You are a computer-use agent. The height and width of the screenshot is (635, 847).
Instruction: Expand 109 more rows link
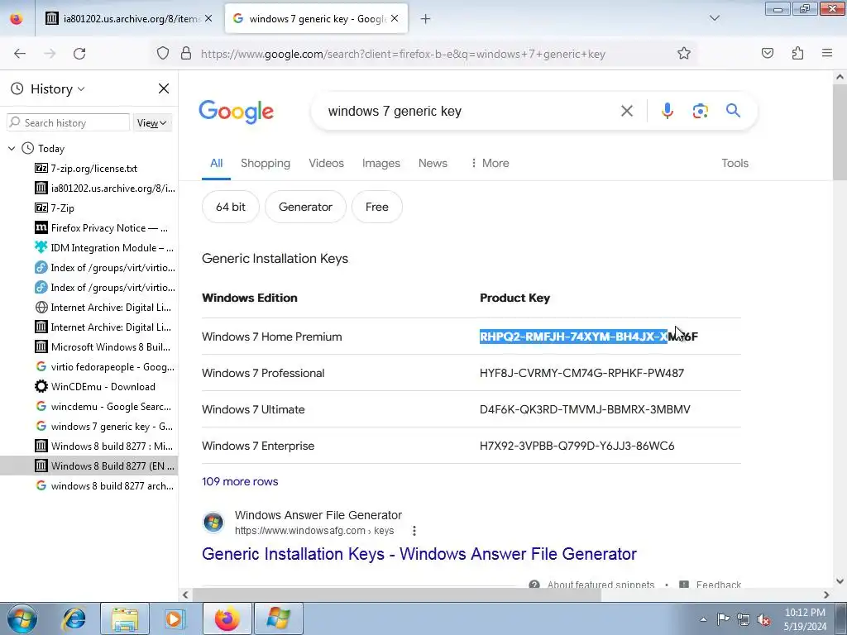pos(240,482)
